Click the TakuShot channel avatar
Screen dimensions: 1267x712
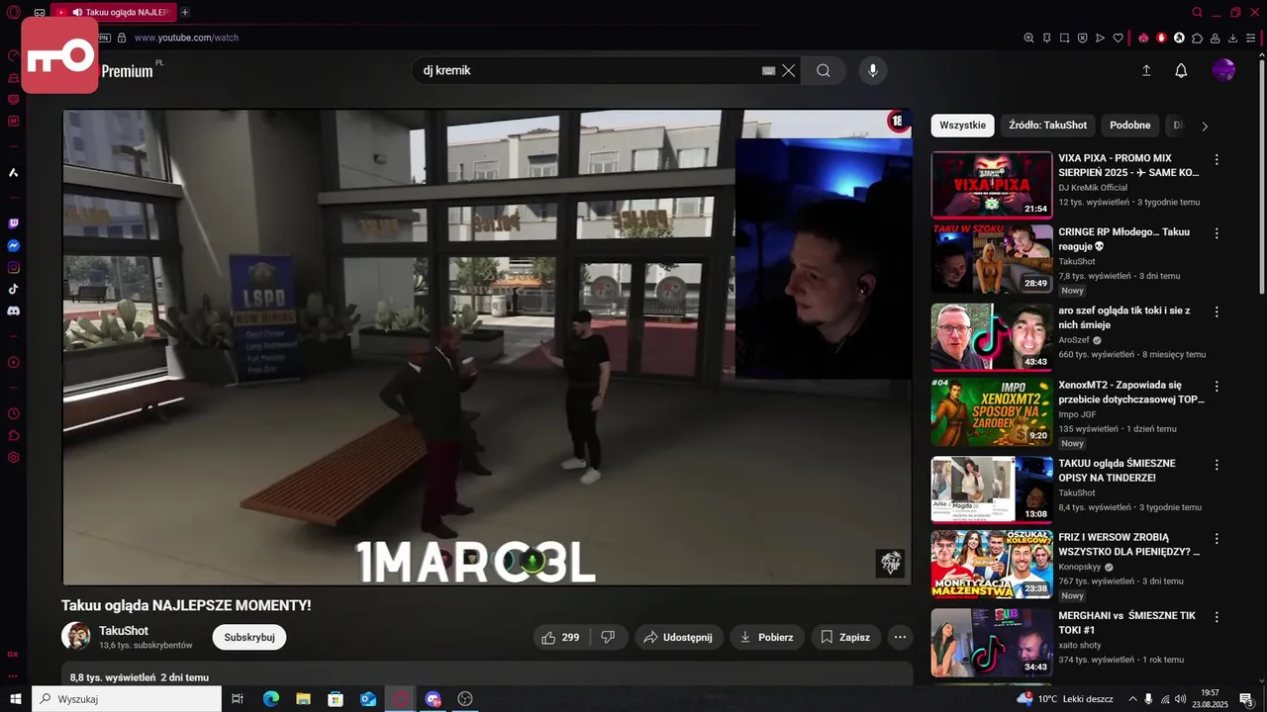(x=76, y=636)
